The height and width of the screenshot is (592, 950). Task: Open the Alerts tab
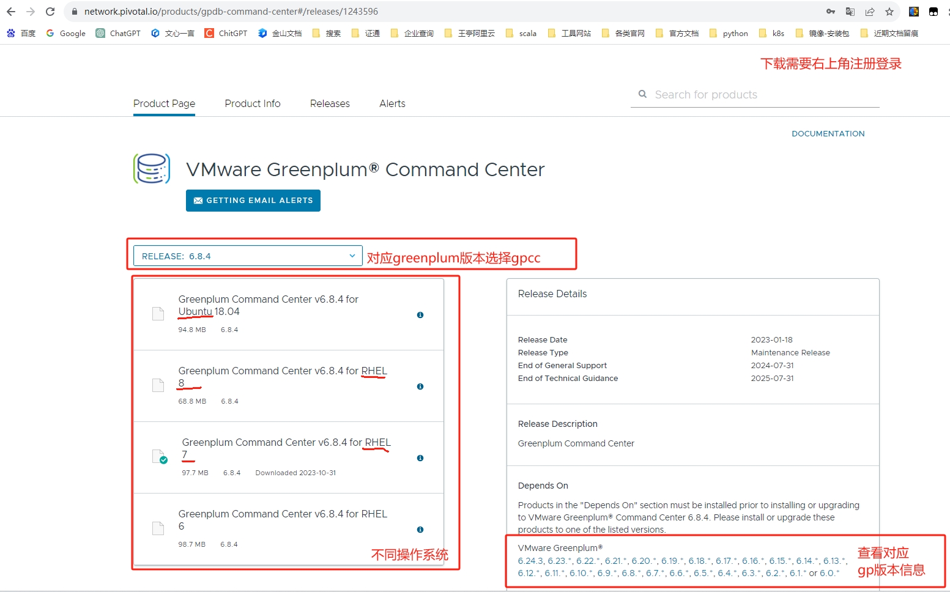(x=392, y=103)
